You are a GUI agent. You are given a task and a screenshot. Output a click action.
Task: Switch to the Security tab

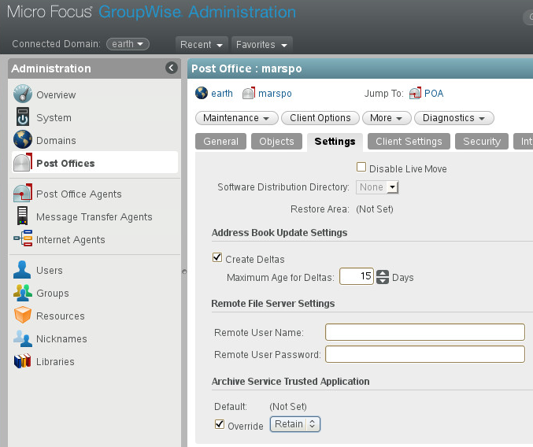point(481,142)
